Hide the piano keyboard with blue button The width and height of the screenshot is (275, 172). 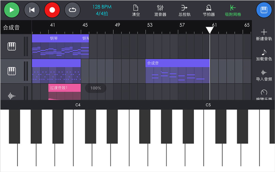[264, 10]
